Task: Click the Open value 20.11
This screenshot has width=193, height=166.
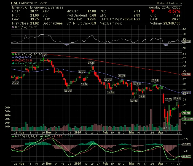Action: pos(34,11)
